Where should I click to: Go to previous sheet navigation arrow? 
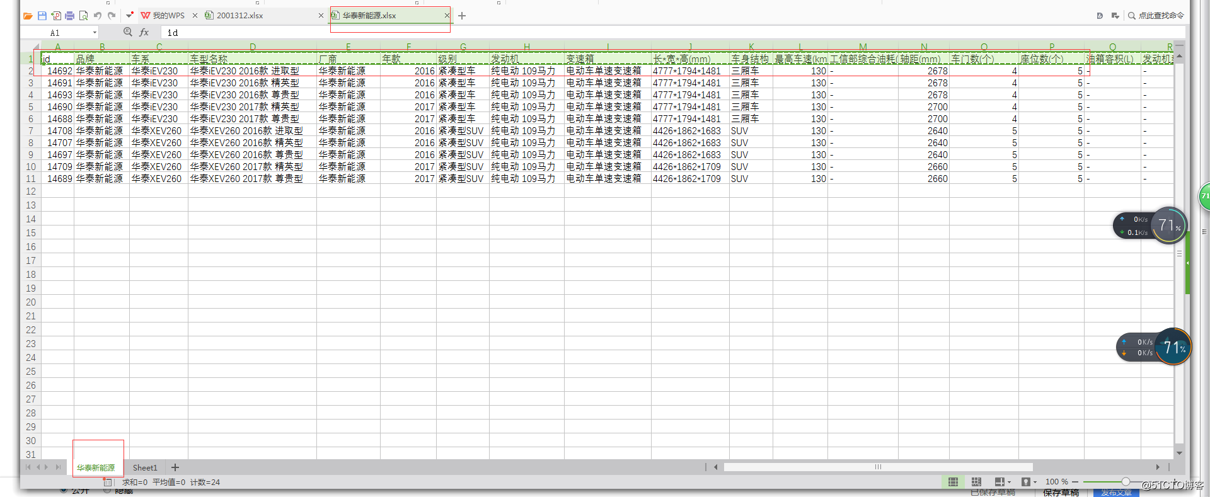(38, 467)
